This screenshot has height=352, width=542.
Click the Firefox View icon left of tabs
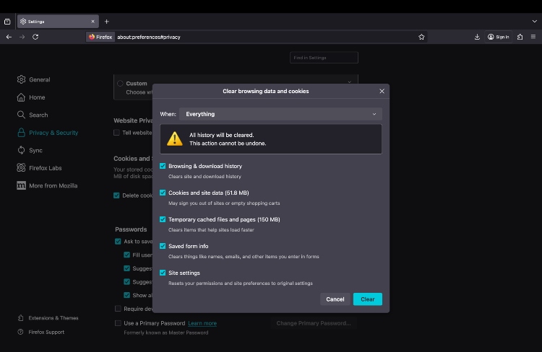[7, 22]
